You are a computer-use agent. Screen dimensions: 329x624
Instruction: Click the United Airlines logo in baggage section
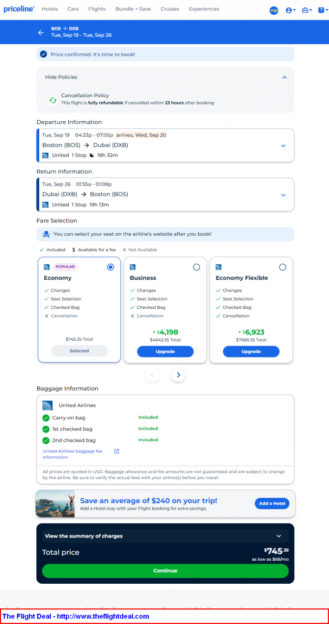click(48, 406)
